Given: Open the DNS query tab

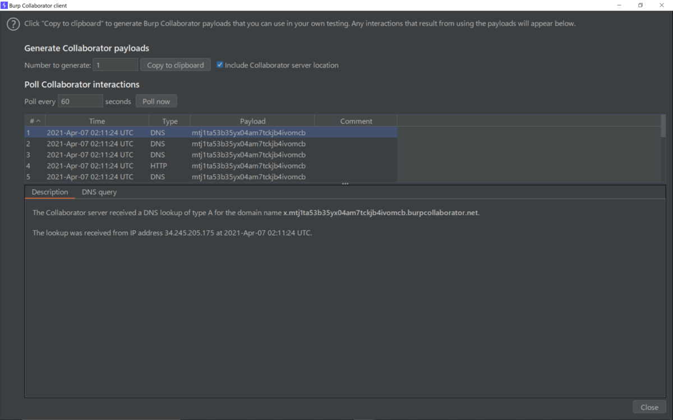Looking at the screenshot, I should (99, 192).
